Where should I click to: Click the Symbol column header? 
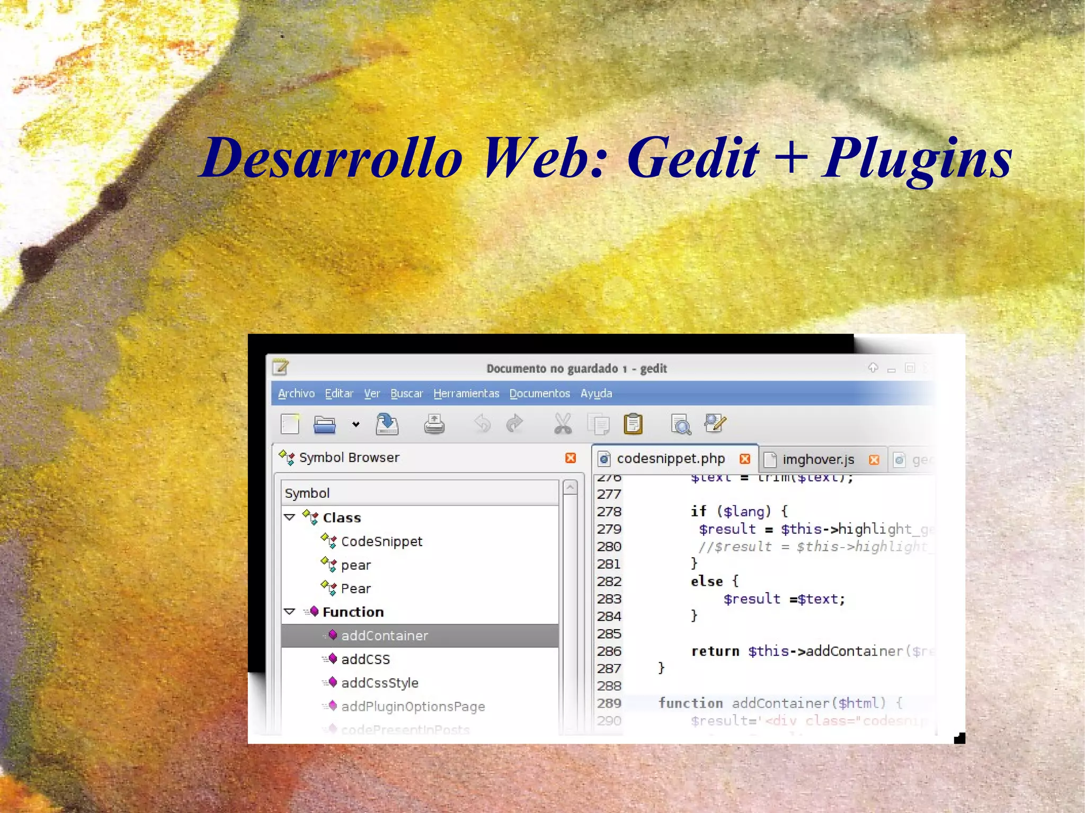click(x=420, y=493)
